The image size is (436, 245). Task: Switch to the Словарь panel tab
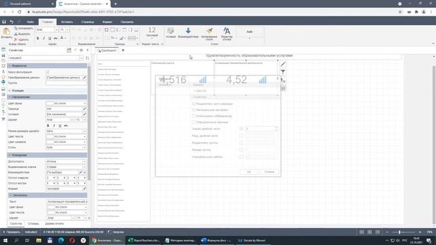[33, 224]
